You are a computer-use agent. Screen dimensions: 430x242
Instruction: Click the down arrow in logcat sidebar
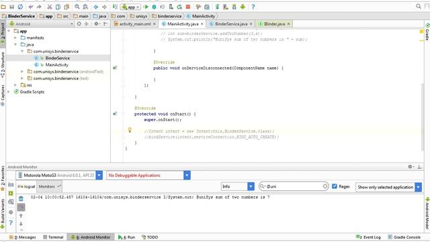pyautogui.click(x=21, y=224)
